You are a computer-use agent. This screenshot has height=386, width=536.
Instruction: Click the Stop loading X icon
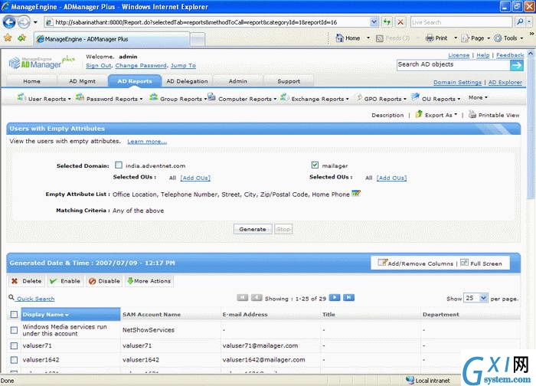point(400,22)
